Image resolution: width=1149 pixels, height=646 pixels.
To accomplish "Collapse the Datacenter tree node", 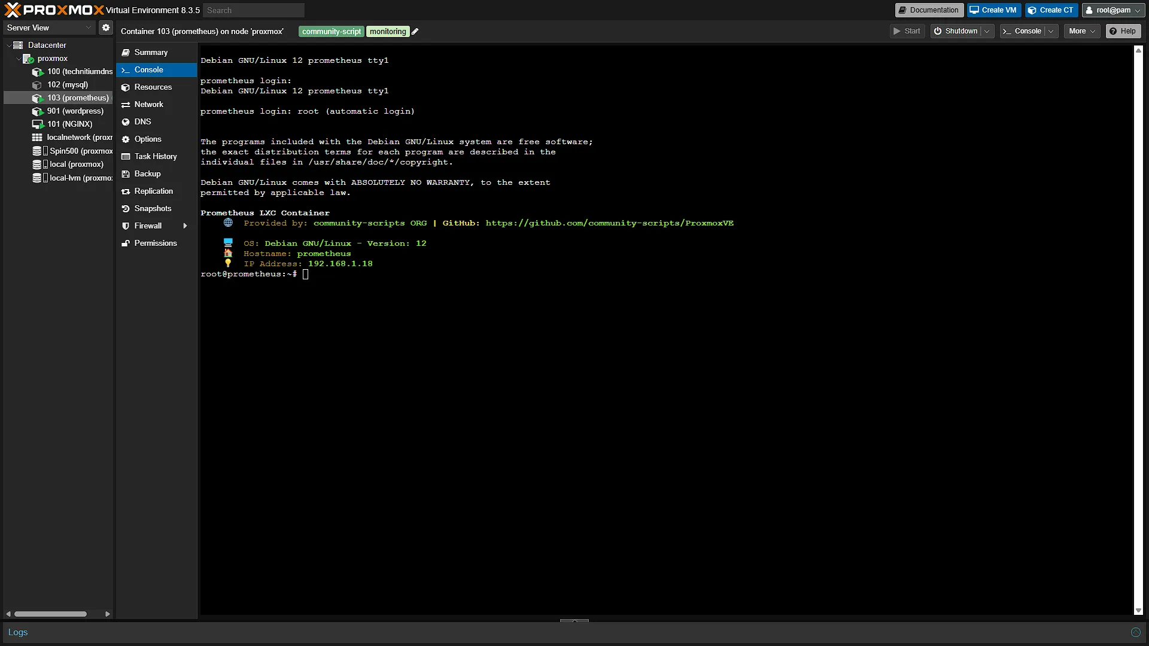I will click(x=9, y=45).
